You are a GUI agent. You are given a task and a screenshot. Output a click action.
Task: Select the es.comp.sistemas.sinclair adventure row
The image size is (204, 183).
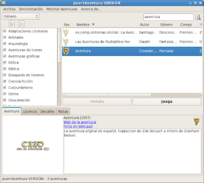132,33
